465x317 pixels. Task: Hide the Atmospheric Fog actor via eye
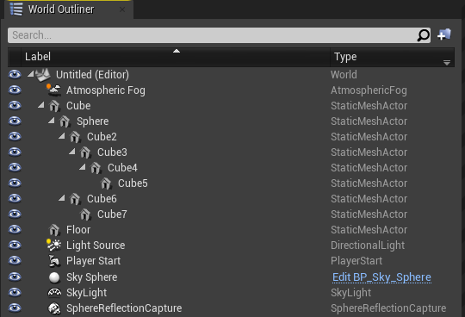[15, 90]
